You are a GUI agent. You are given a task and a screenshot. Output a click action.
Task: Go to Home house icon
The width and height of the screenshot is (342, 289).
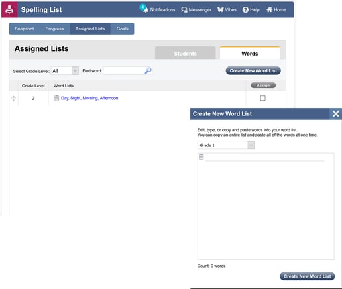click(x=269, y=9)
